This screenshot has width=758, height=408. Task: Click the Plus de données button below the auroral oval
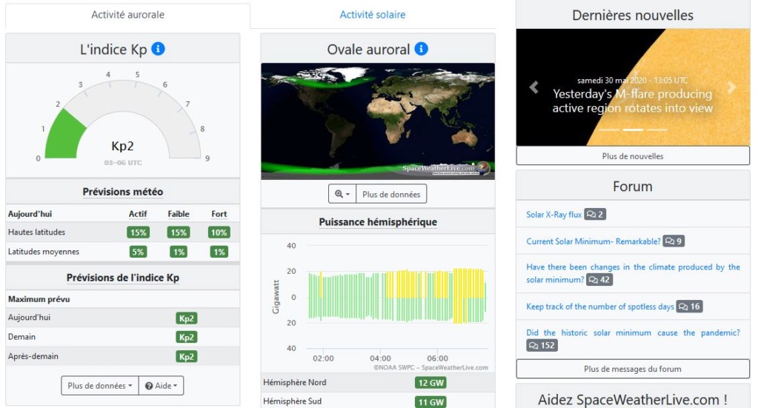(x=391, y=194)
